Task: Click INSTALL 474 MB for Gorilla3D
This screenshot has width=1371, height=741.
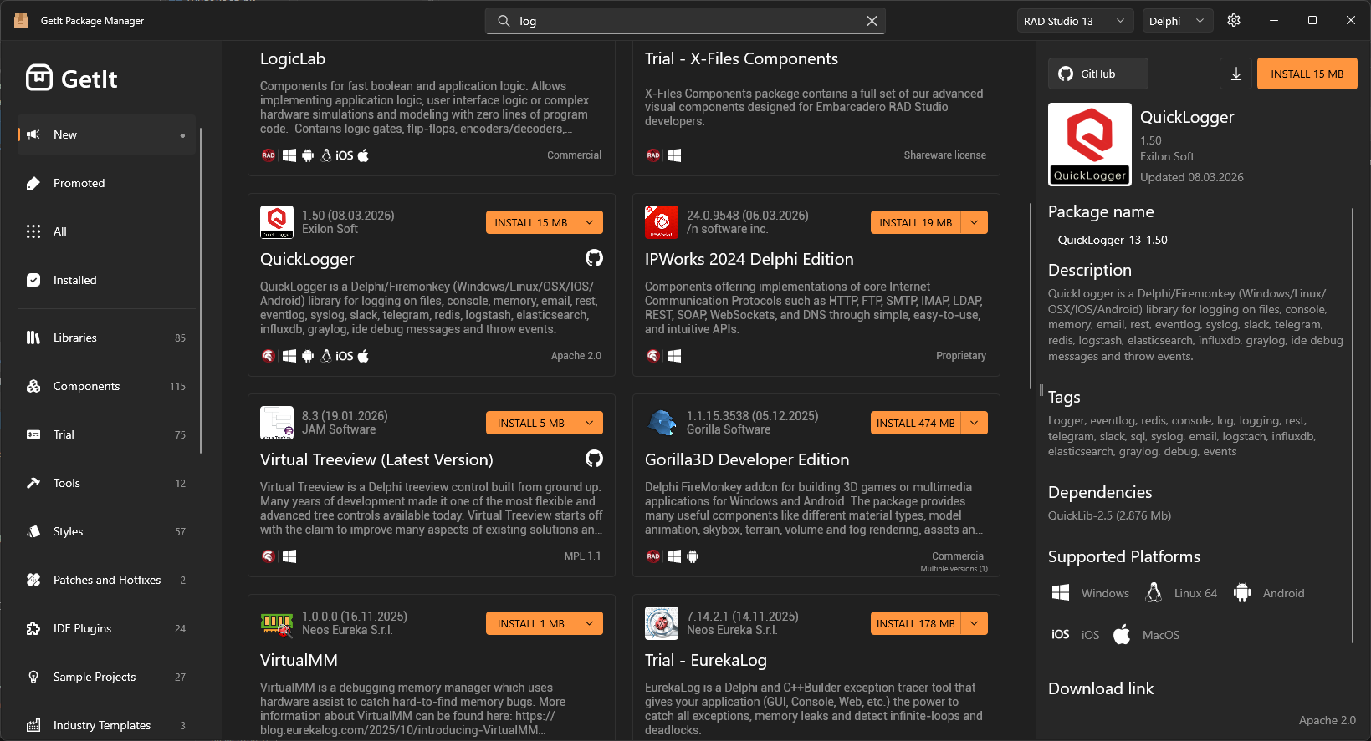Action: (916, 423)
